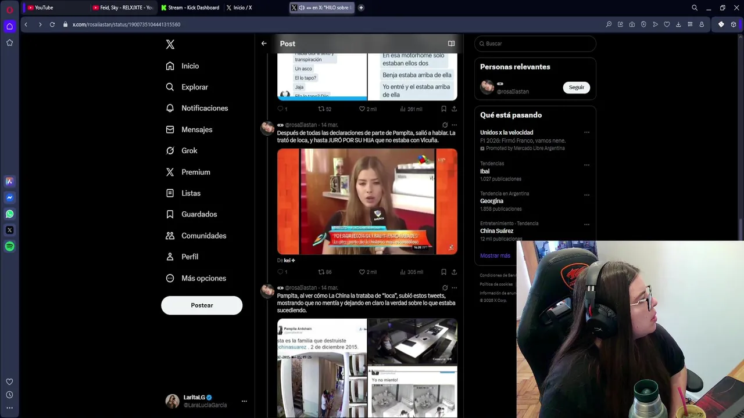The image size is (744, 418).
Task: Click the address bar URL
Action: (126, 24)
